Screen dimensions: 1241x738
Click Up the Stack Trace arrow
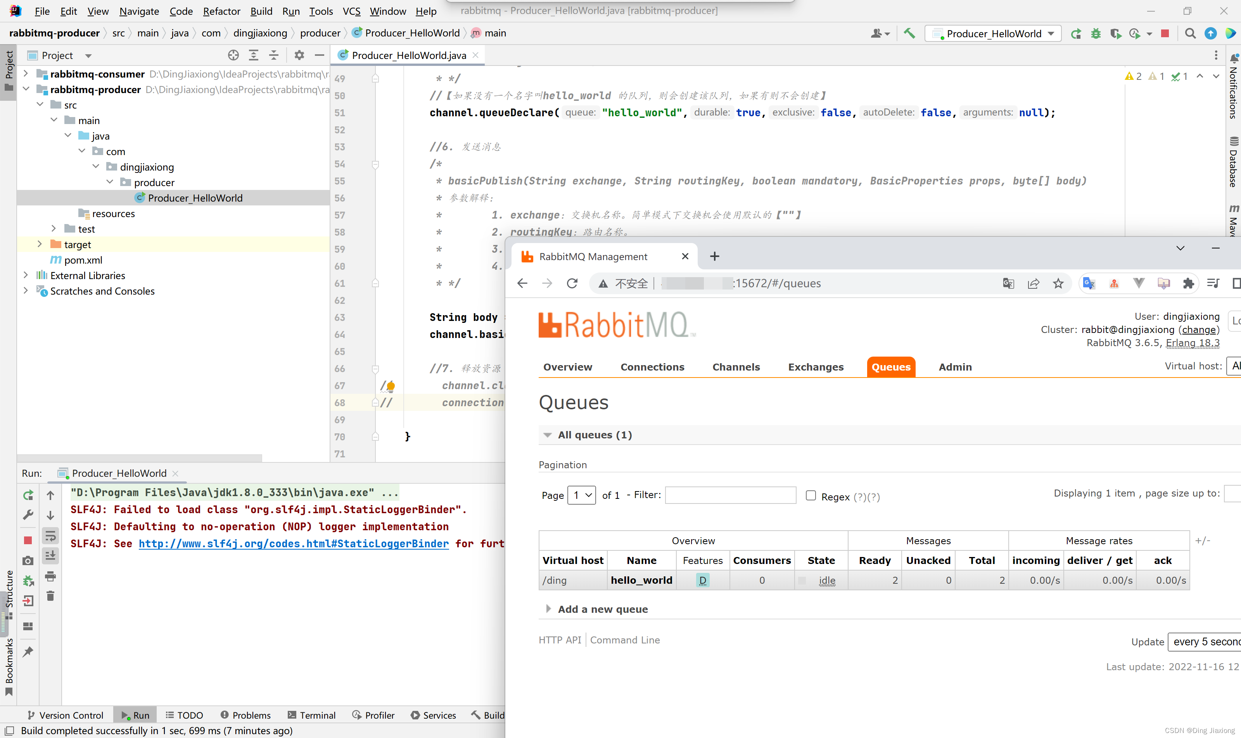pos(50,495)
